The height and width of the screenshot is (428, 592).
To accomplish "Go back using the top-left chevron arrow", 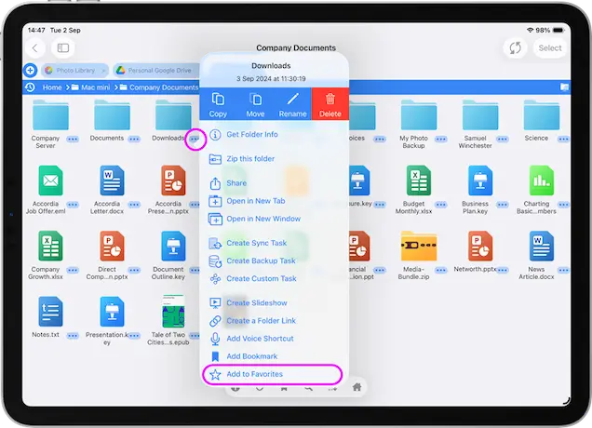I will tap(36, 47).
